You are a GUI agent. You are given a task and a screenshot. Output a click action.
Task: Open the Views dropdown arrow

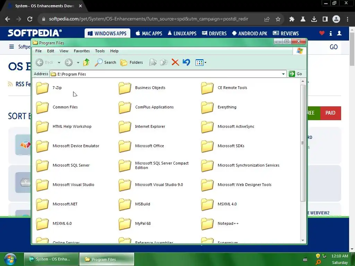click(205, 62)
